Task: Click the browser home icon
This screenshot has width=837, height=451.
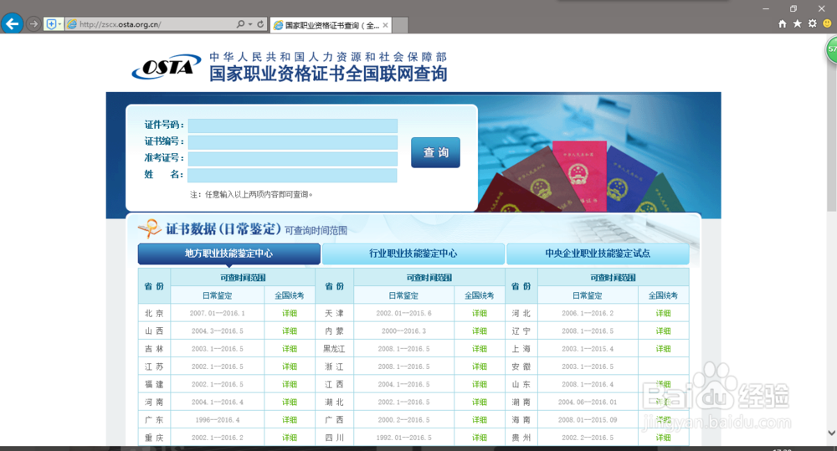Action: tap(783, 23)
